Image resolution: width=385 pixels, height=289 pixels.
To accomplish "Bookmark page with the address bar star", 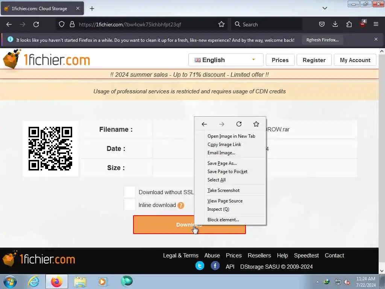I will (x=221, y=24).
